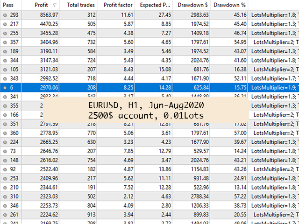Click total trades cell 804
The image size is (299, 224).
point(92,205)
